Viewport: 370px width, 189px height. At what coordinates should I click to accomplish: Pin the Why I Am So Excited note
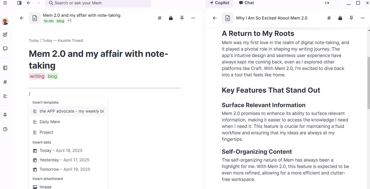(x=351, y=18)
